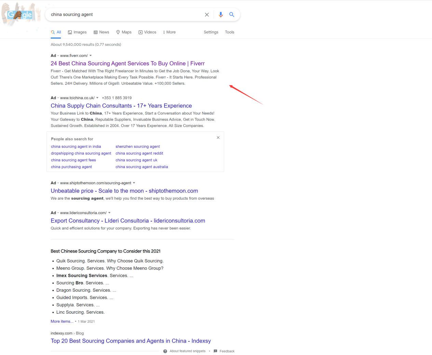Click the Feedback flag icon
Viewport: 432px width, 355px height.
click(x=215, y=351)
